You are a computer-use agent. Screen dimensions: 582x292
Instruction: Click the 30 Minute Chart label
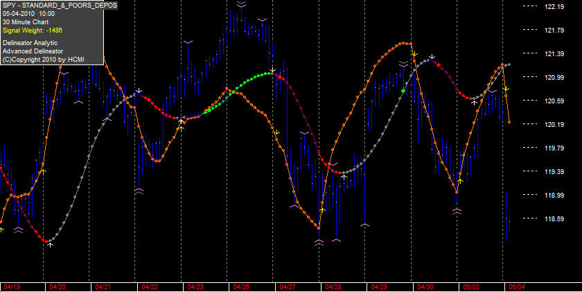click(25, 22)
